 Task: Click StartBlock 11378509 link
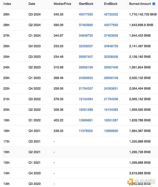point(86,131)
